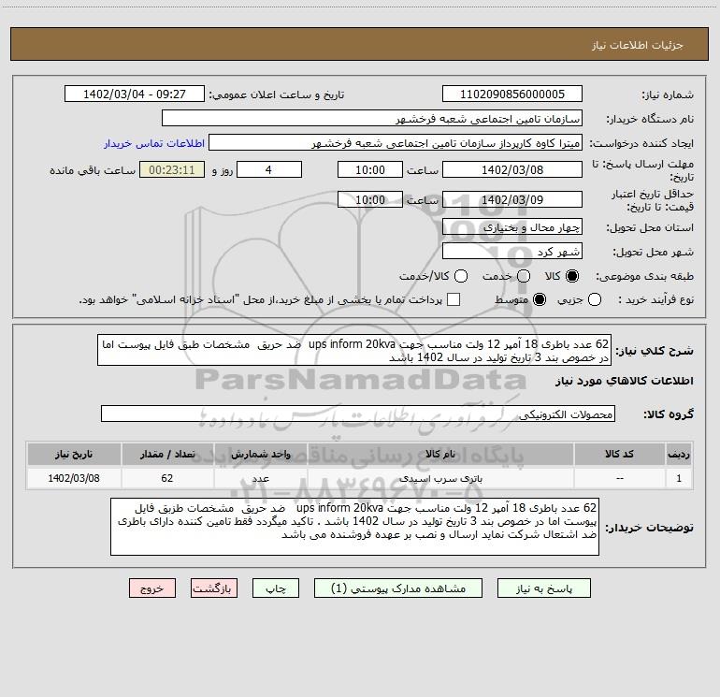This screenshot has width=720, height=697.
Task: Click the تعداد / مقدار column header
Action: pos(167,455)
